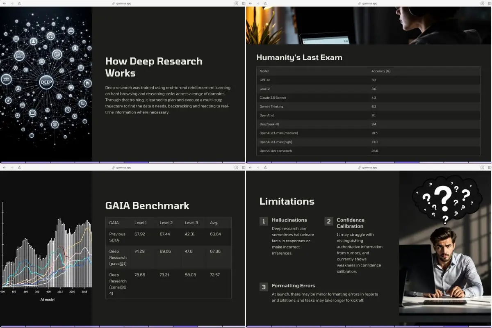Click the network graph image with DEEP node
492x328 pixels.
tap(46, 84)
